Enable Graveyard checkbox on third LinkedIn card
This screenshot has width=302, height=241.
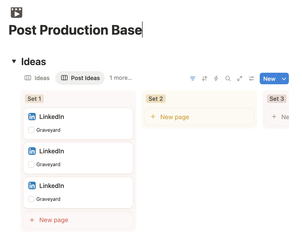click(31, 199)
